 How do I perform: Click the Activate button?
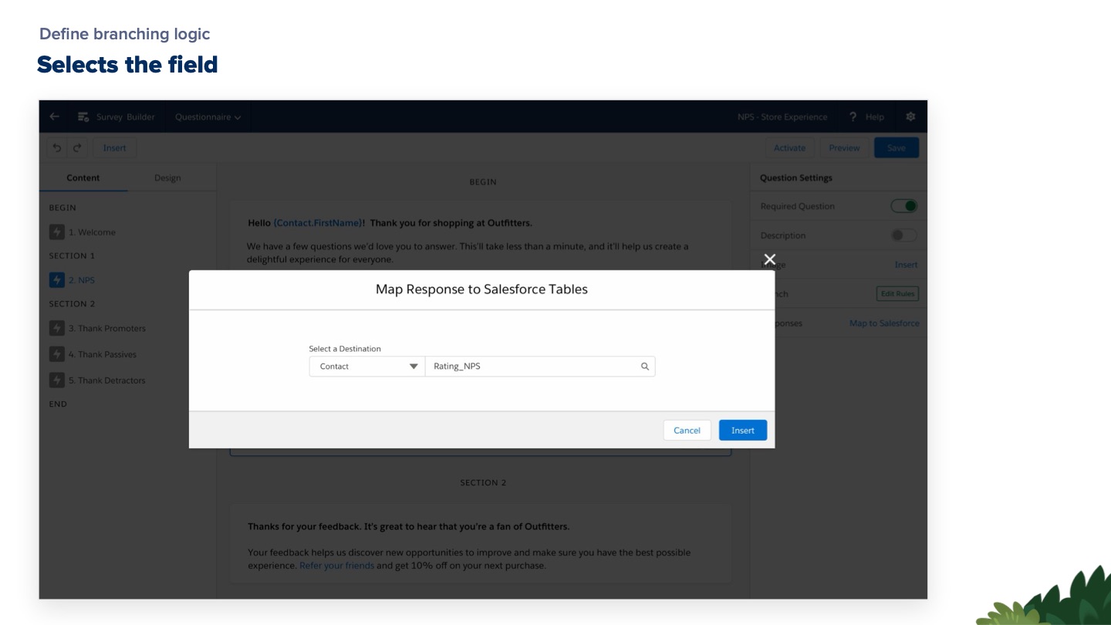(789, 148)
